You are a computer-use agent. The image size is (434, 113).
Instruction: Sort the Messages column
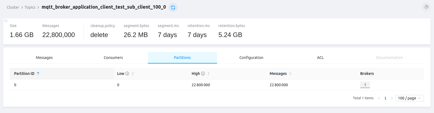(290, 74)
